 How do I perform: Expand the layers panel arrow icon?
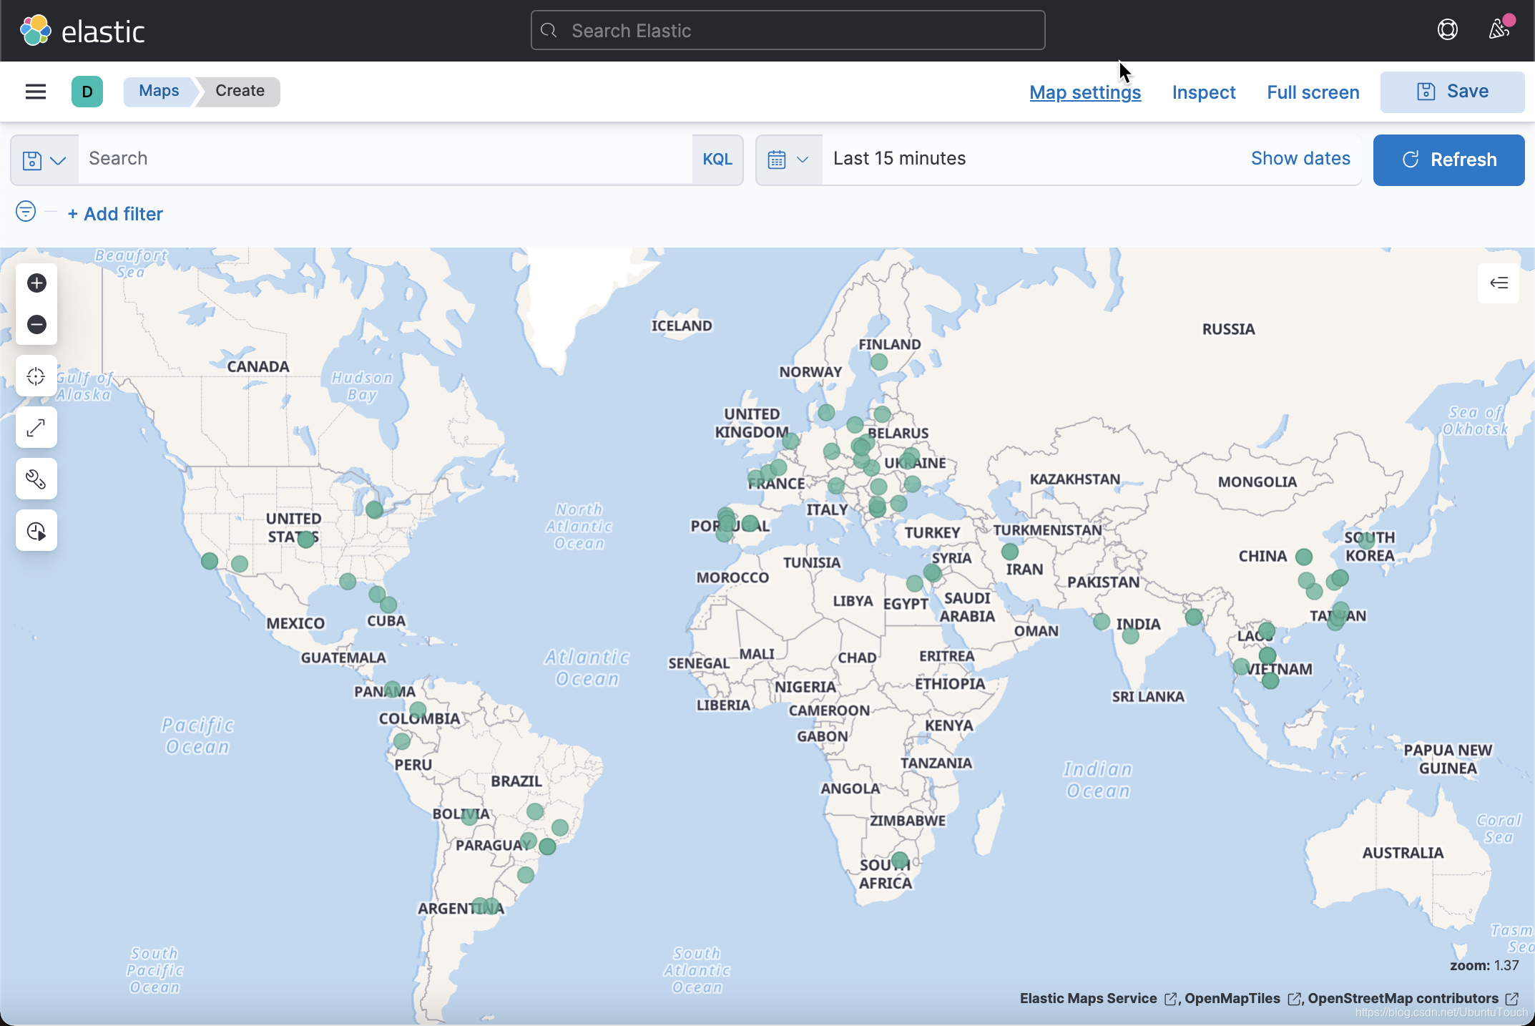click(1499, 283)
